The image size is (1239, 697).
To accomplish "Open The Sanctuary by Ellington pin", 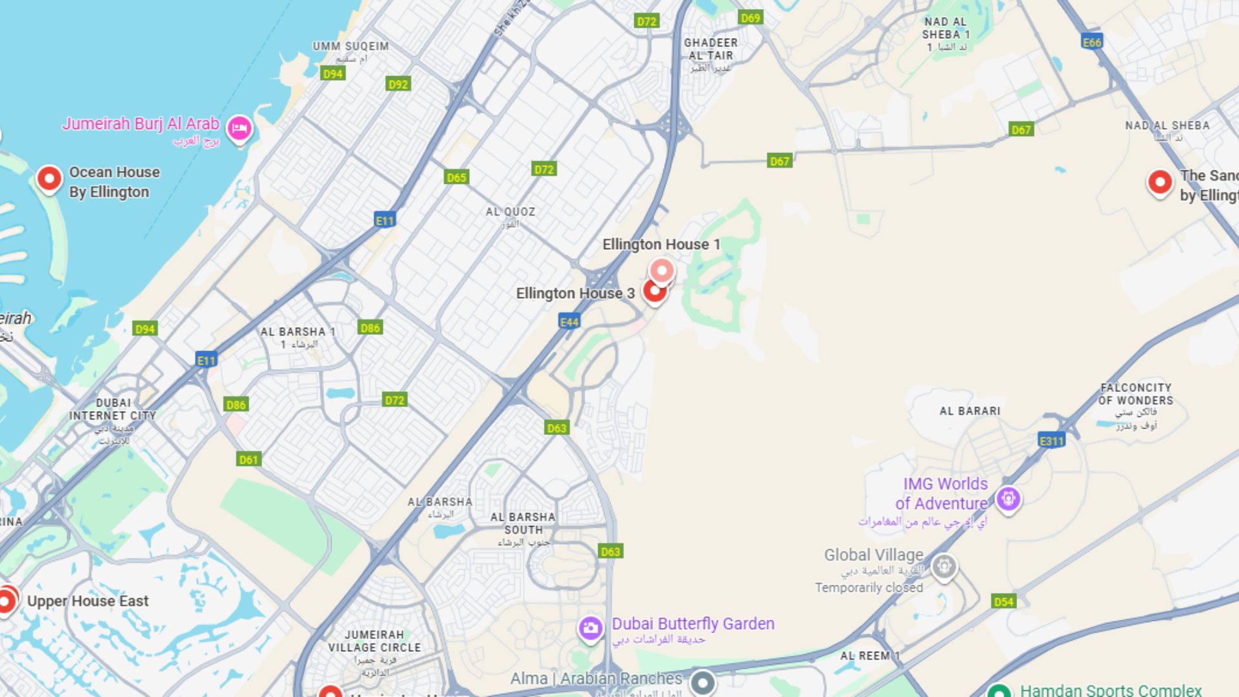I will point(1160,183).
